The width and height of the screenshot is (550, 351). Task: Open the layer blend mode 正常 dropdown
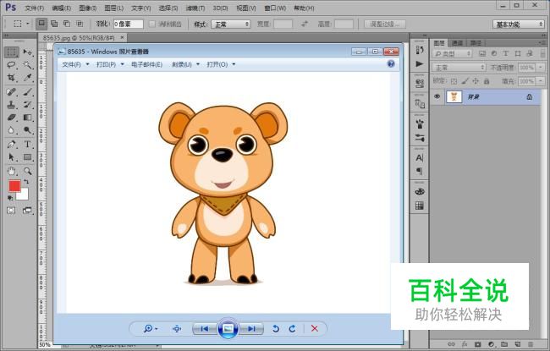(459, 68)
